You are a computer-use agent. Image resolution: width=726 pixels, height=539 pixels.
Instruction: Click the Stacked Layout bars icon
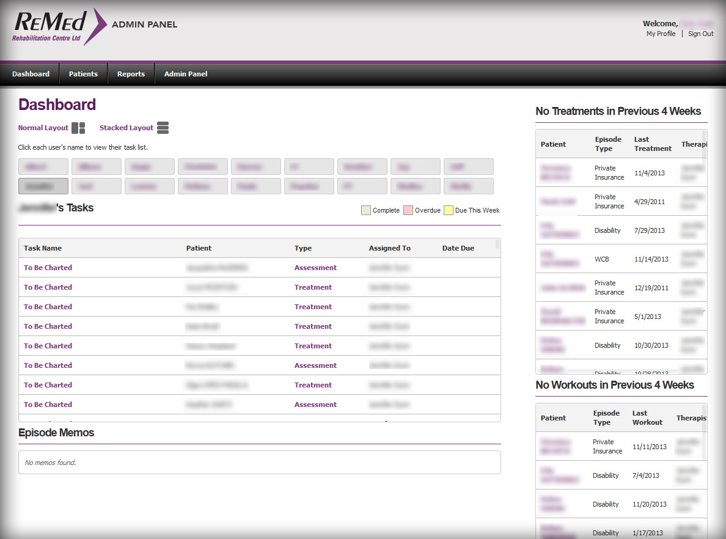(163, 128)
